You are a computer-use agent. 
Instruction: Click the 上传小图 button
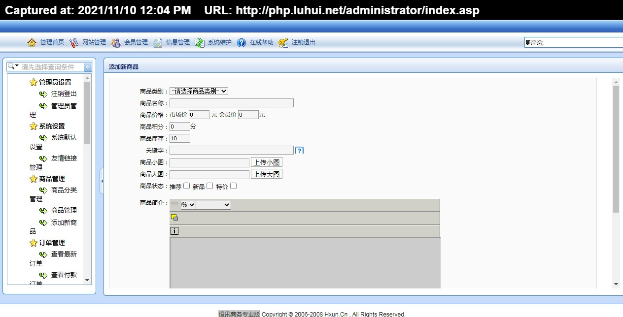[267, 162]
